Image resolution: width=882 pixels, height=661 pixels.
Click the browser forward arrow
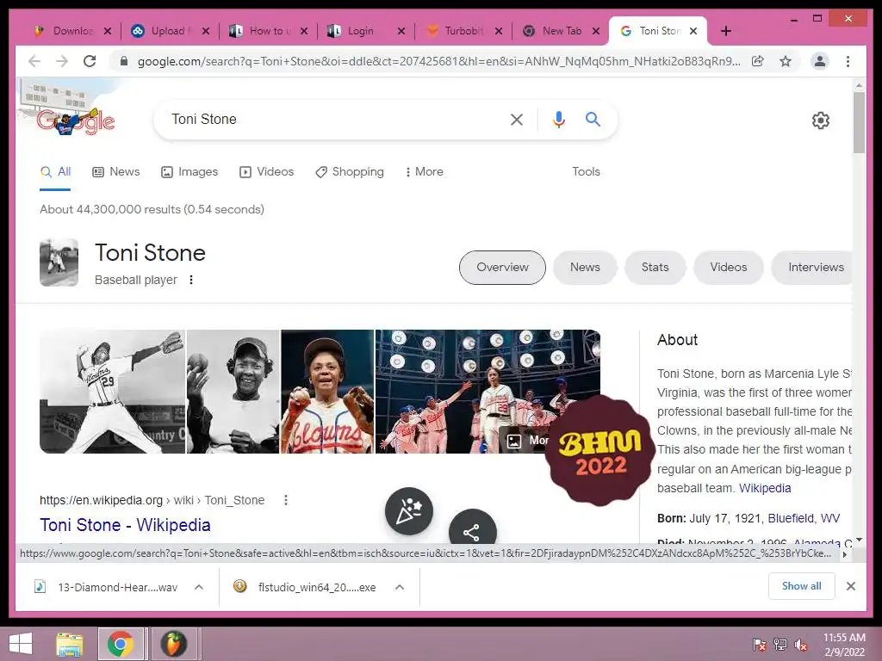62,61
